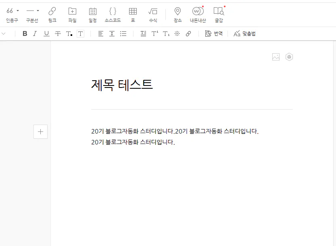Expand the collapsed chevron at toolbar left

pos(3,33)
